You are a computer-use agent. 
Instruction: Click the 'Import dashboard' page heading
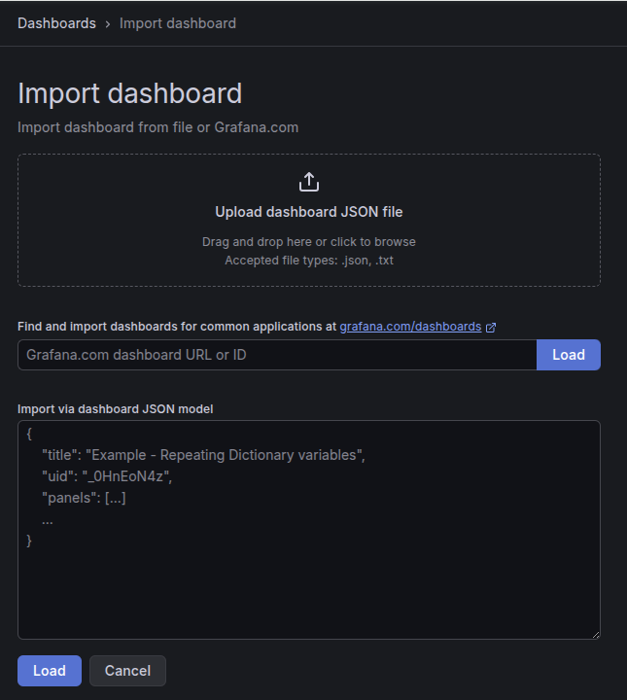point(129,93)
